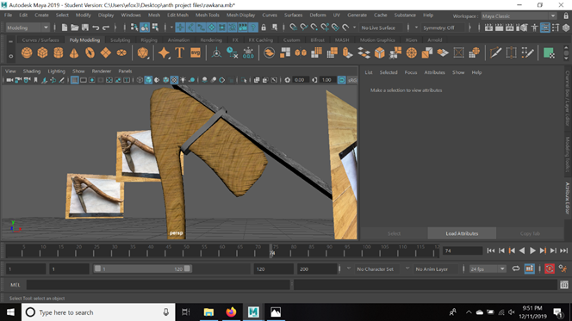Play the animation forwards

(532, 250)
